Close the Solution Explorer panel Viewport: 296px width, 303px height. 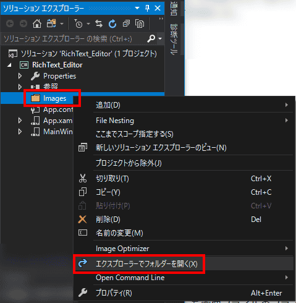click(158, 8)
